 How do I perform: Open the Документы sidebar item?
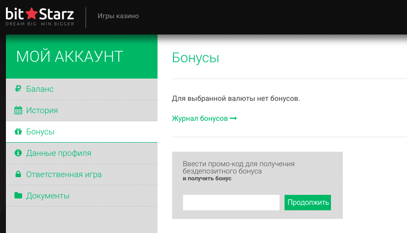coord(48,196)
